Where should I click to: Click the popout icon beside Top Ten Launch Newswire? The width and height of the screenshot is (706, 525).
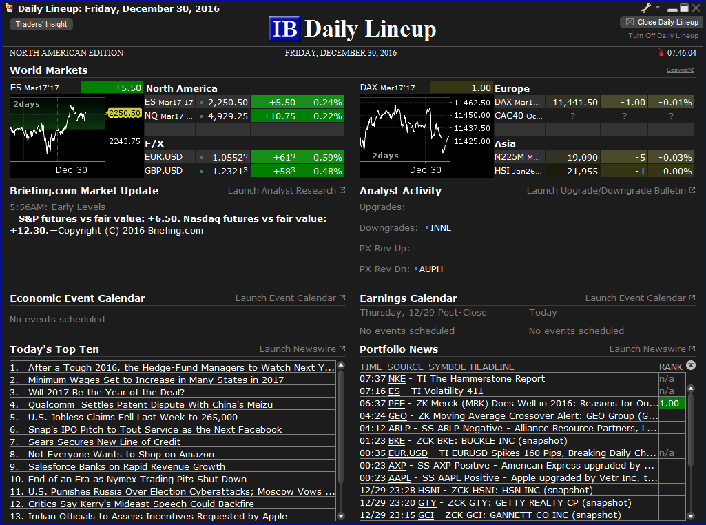pyautogui.click(x=342, y=349)
